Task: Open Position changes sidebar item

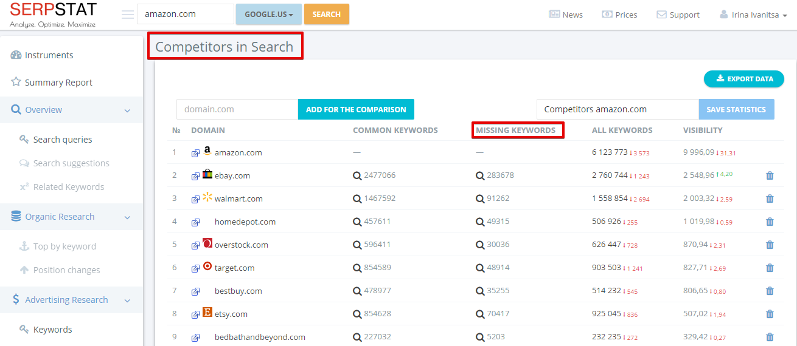Action: coord(60,270)
